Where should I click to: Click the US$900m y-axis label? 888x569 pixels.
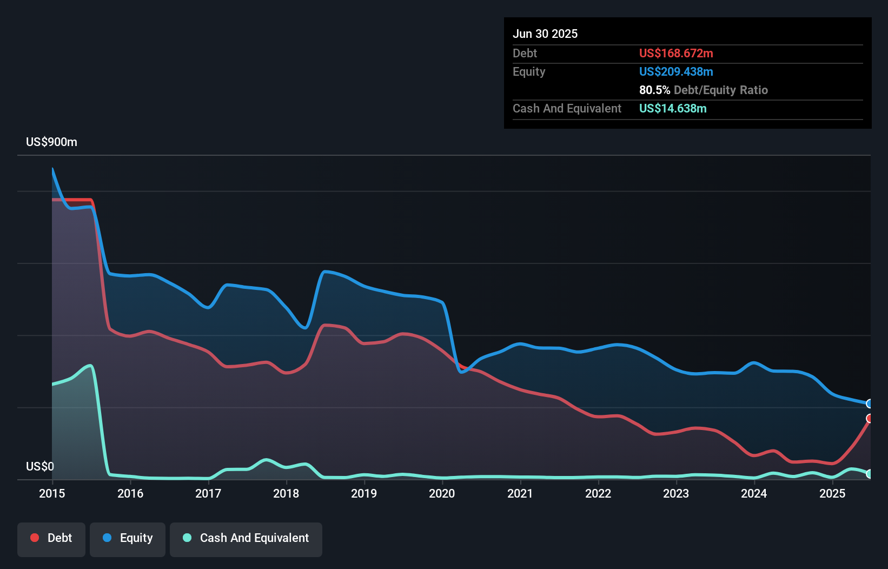point(52,142)
